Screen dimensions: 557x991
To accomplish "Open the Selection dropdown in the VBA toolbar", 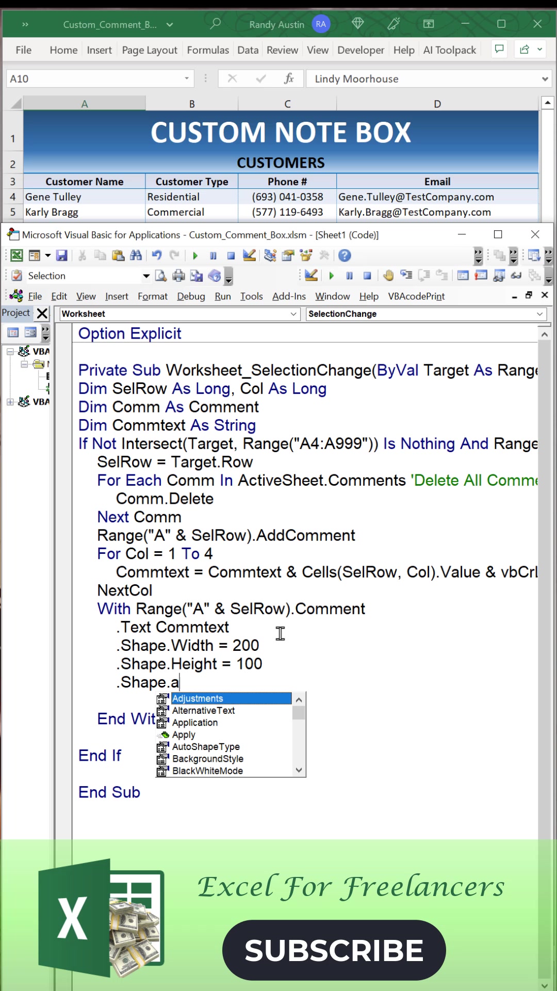I will [146, 276].
